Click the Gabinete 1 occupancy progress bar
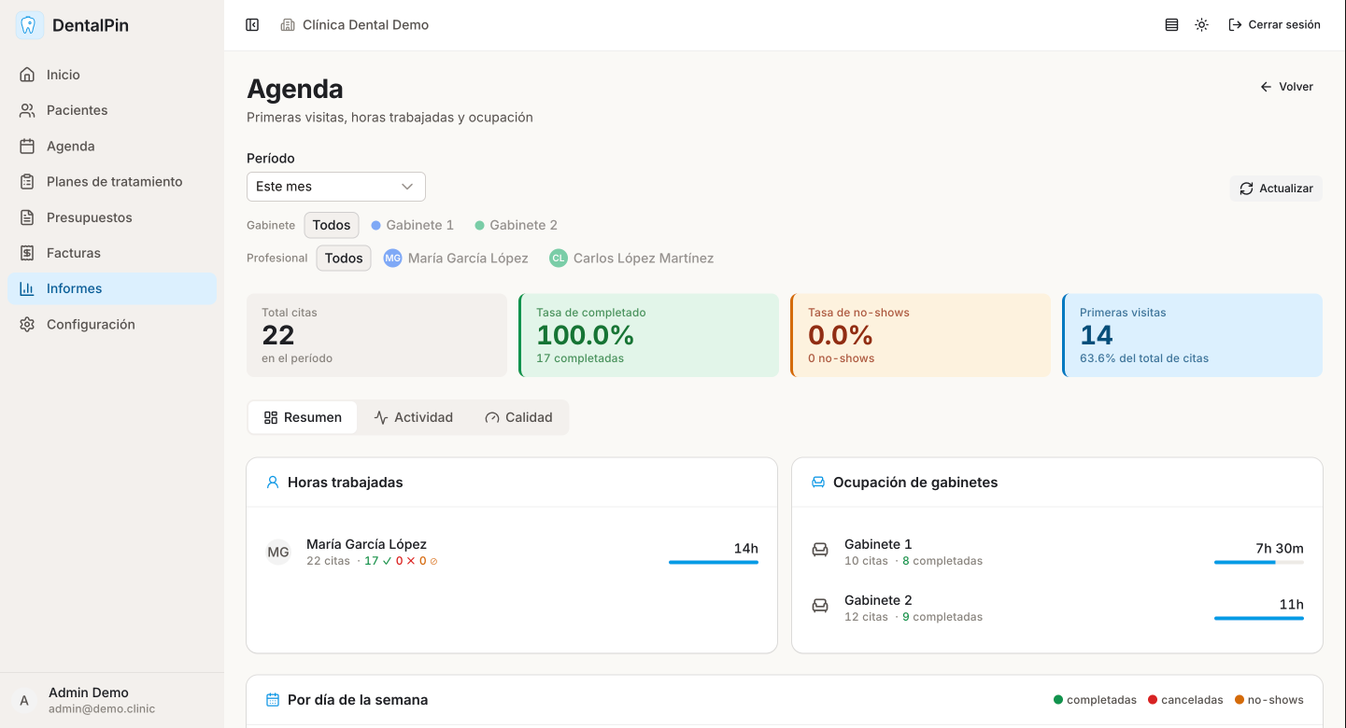 (x=1258, y=562)
